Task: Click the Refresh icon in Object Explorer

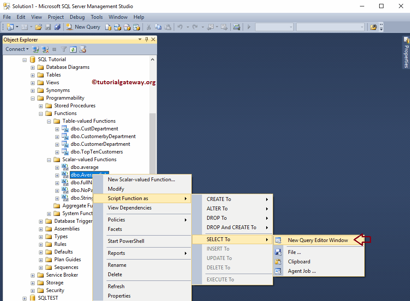Action: tap(73, 49)
